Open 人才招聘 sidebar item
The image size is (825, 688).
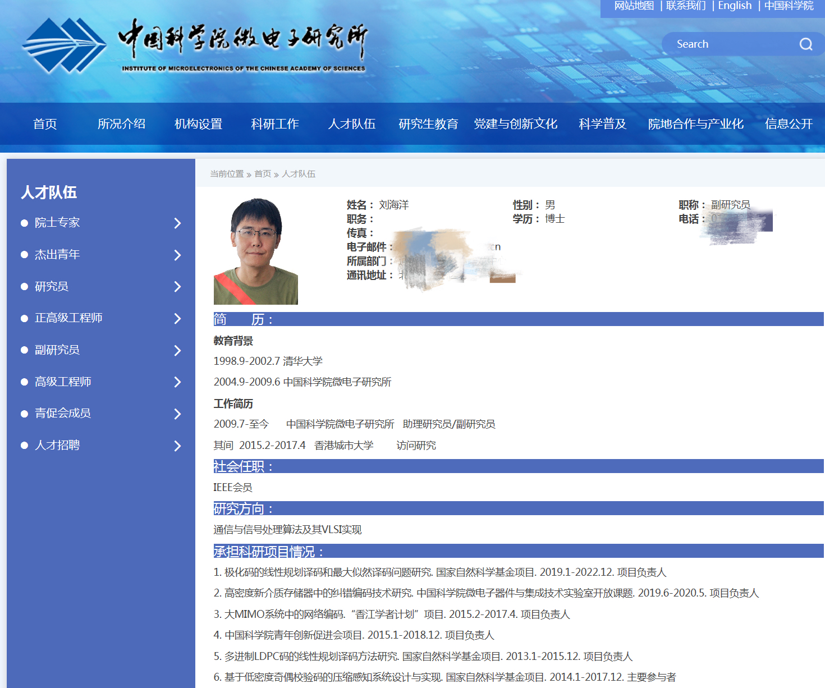57,446
